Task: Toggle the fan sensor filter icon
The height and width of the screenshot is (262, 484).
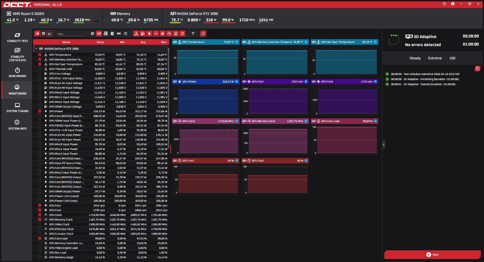Action: [x=162, y=33]
